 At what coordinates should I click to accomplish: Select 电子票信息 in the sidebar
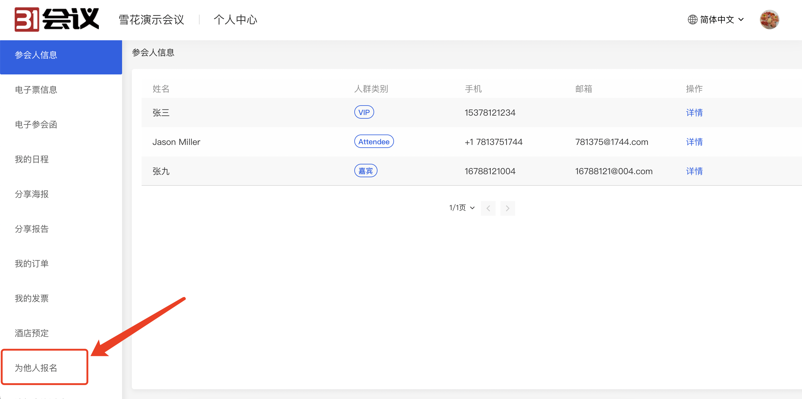36,90
